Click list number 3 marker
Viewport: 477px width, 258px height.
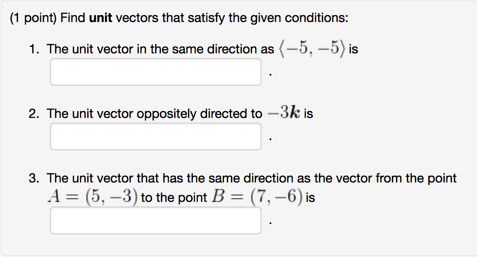33,179
